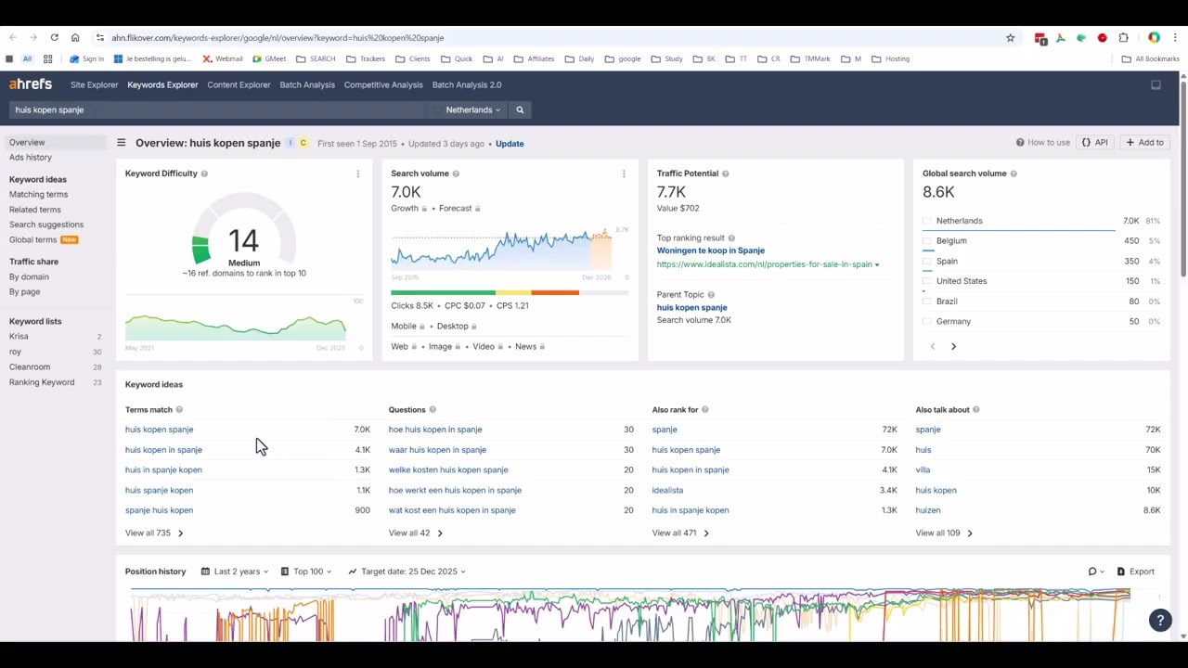
Task: Click the browser home button
Action: point(75,38)
